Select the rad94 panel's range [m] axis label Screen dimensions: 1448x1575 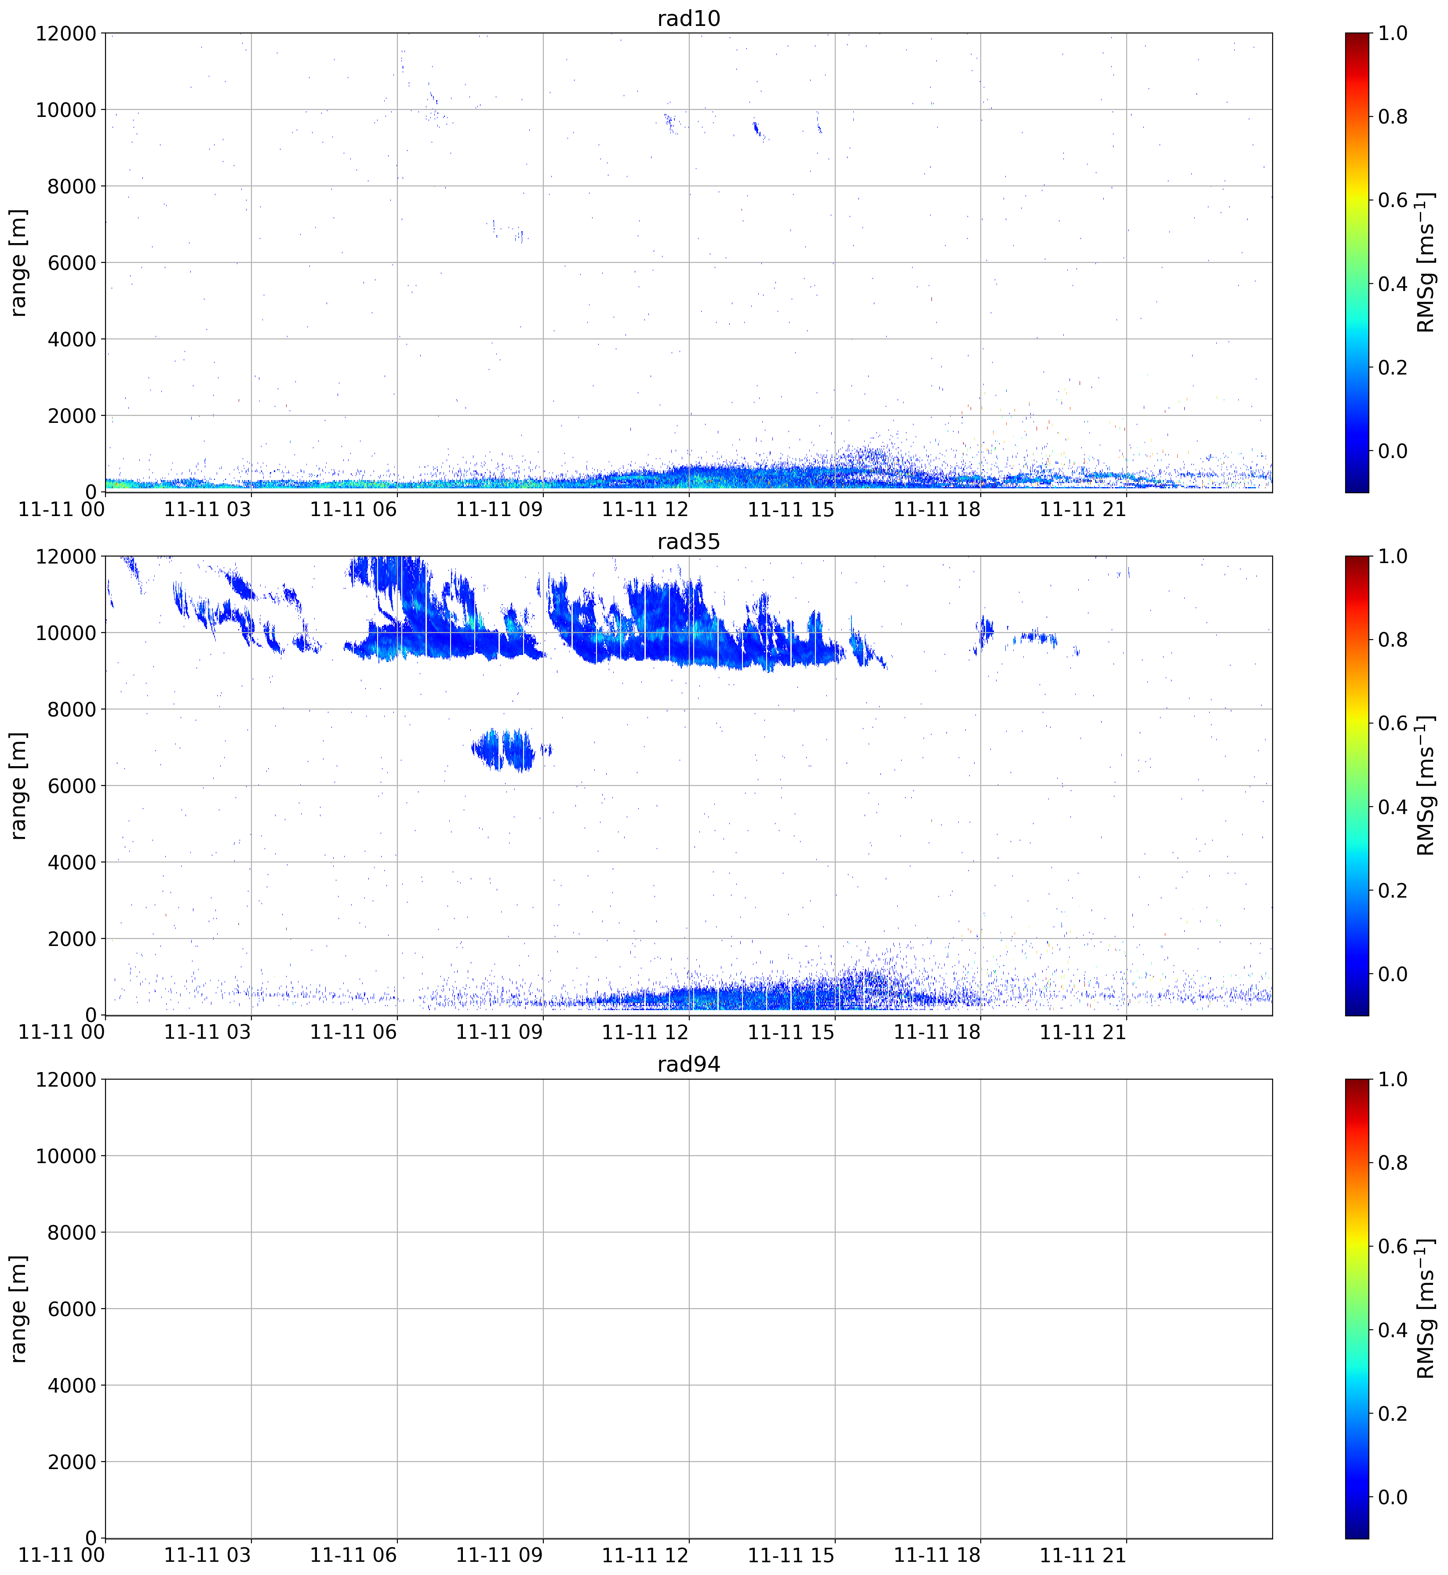[x=18, y=1309]
